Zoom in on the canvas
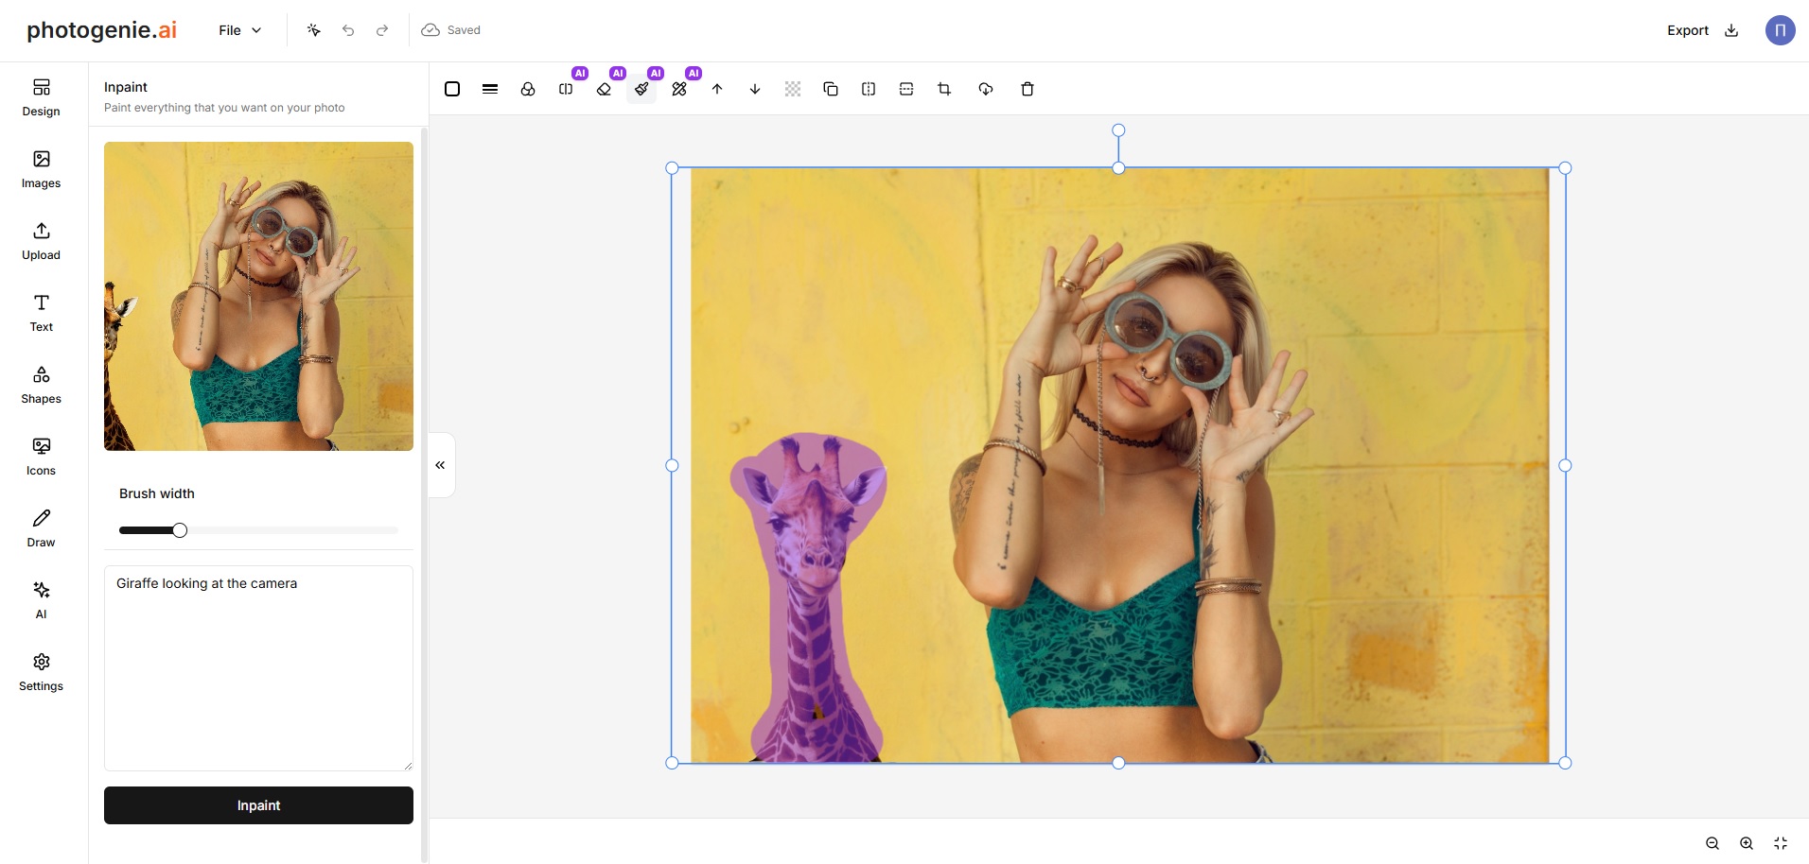 point(1747,843)
